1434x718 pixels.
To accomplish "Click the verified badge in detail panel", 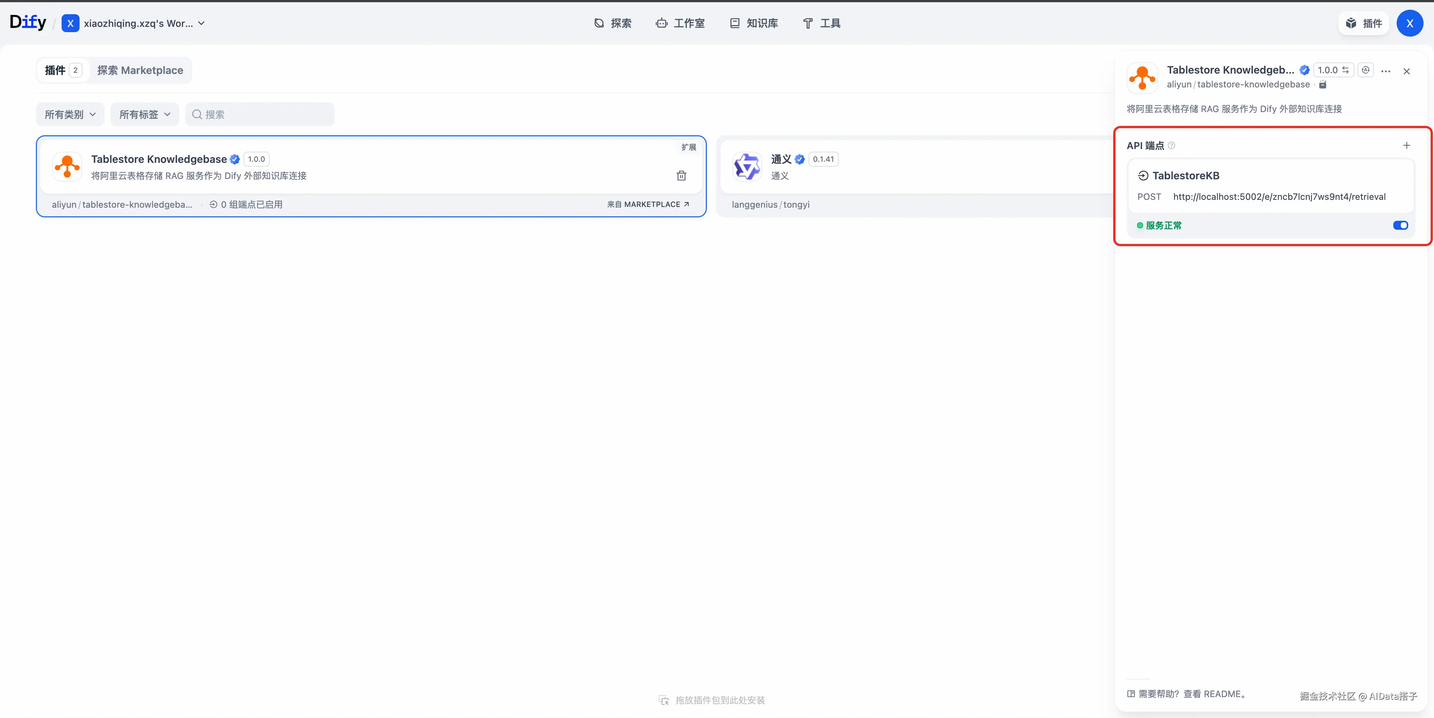I will click(x=1304, y=70).
